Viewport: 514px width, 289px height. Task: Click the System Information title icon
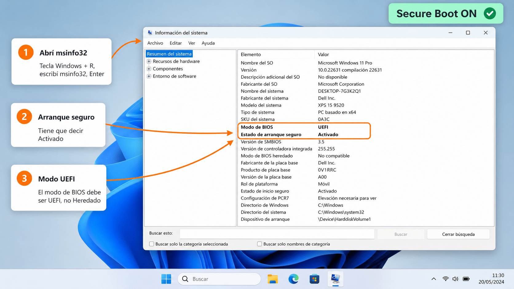pos(150,33)
